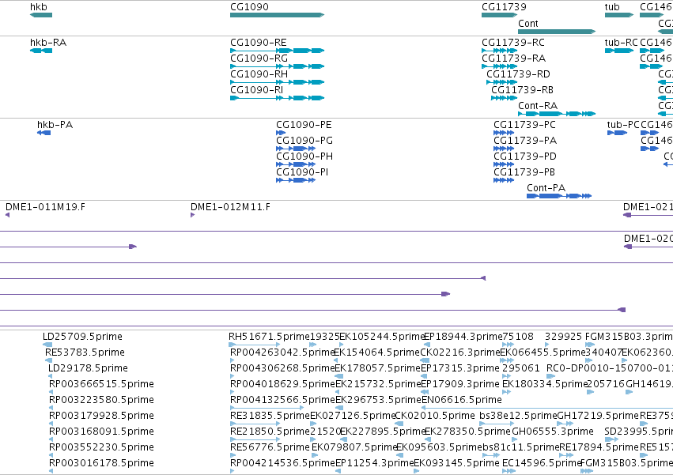Select the tub gene label
Screen dimensions: 673x475
tap(612, 7)
